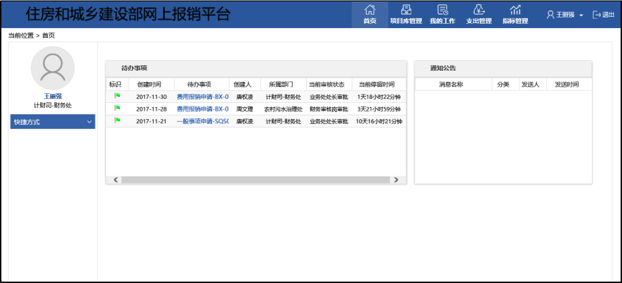
Task: Open the 费用报销申请 link dated 2017-11-30
Action: [202, 97]
